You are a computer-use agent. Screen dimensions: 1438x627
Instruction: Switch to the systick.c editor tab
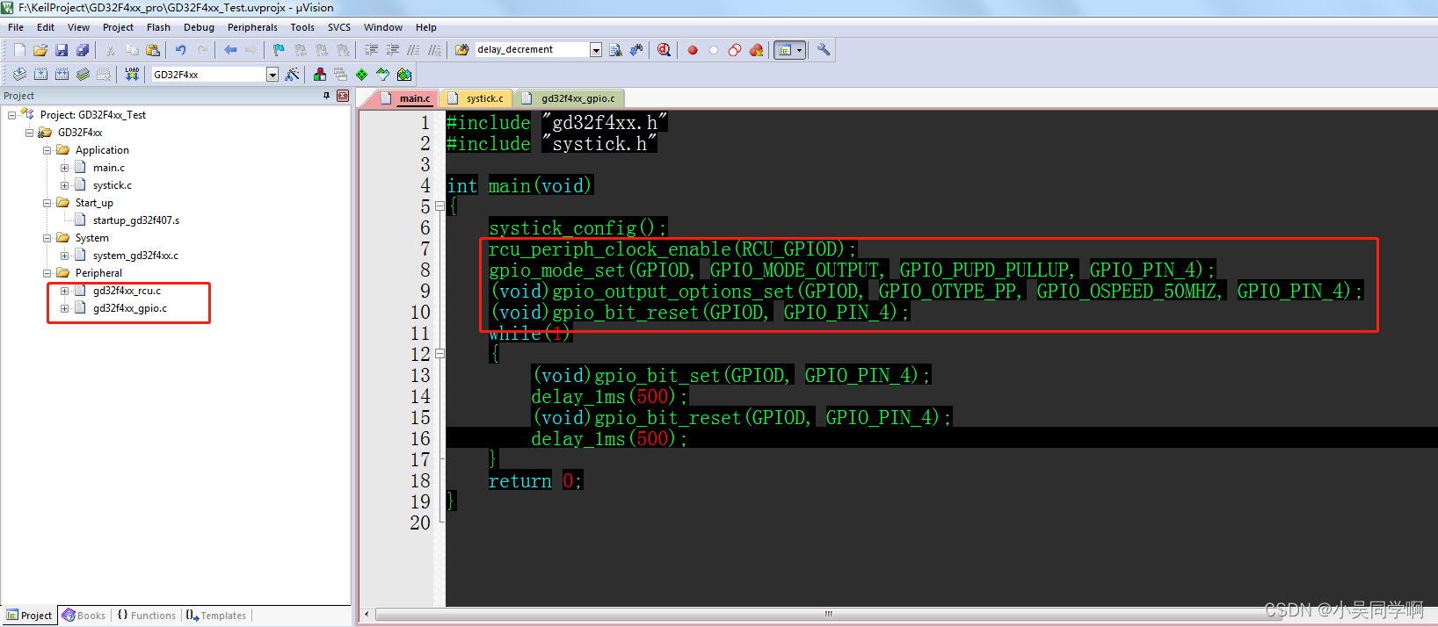pos(476,98)
